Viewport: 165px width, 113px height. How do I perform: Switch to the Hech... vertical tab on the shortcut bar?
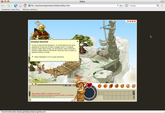pos(134,93)
